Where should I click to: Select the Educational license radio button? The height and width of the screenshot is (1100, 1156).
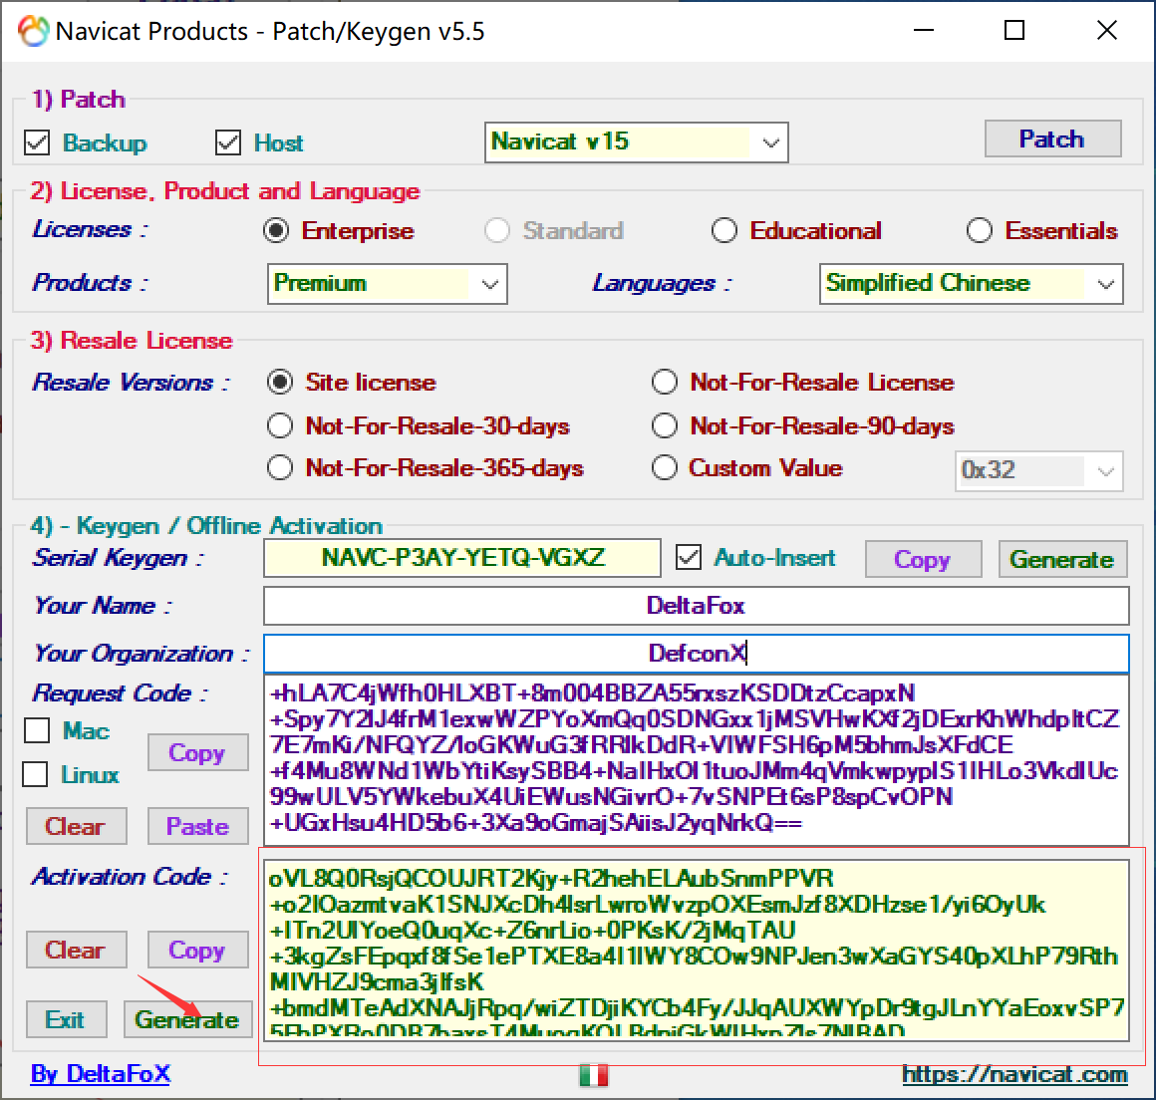click(724, 231)
